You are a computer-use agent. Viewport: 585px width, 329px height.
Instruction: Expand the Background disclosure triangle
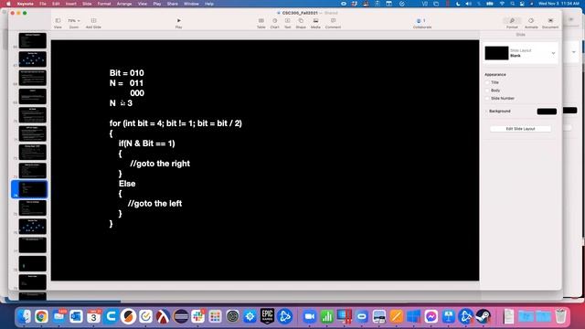pyautogui.click(x=486, y=111)
